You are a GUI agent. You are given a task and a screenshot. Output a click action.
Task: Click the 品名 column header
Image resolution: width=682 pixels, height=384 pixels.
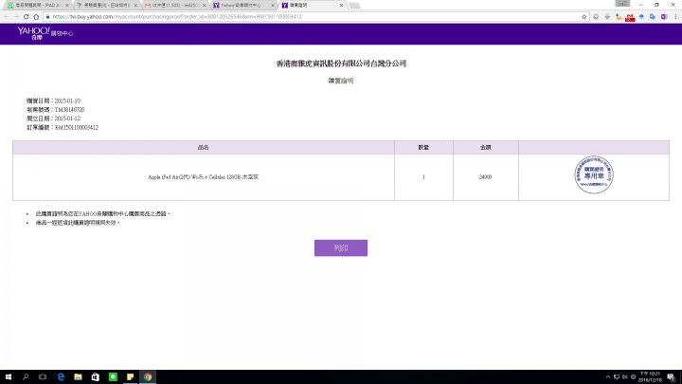[203, 148]
